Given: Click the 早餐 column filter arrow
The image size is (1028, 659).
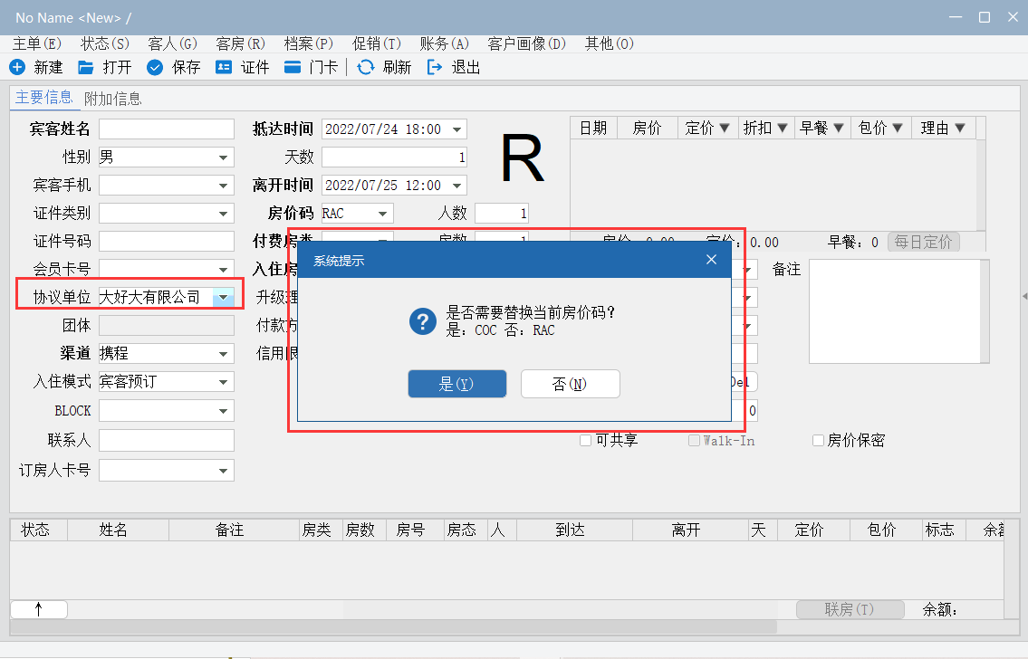Looking at the screenshot, I should point(839,128).
